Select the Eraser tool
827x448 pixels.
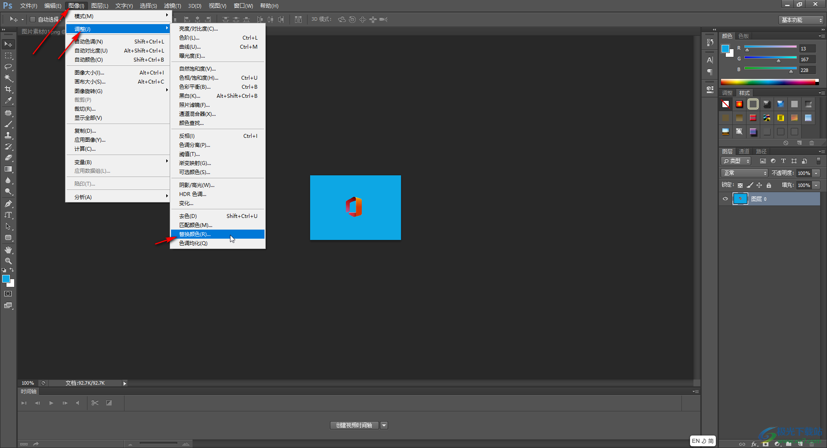click(x=8, y=158)
